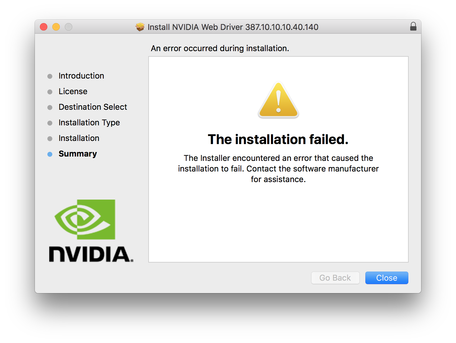Click "The installation failed." heading

click(278, 139)
